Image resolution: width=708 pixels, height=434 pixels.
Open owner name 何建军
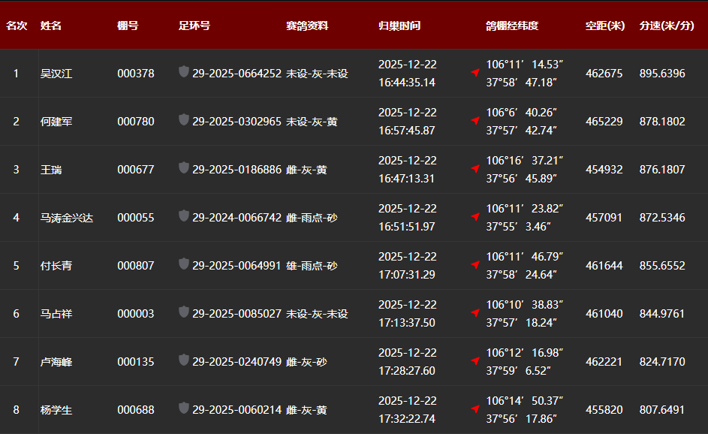56,122
